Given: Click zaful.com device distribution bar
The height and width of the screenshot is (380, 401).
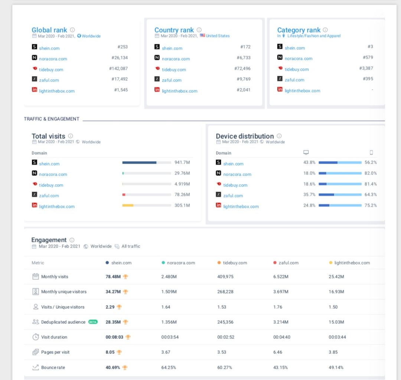Looking at the screenshot, I should point(340,194).
